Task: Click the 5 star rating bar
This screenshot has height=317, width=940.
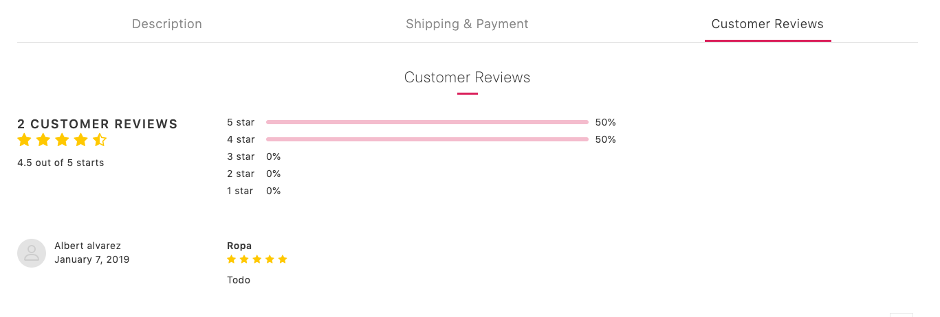Action: (x=427, y=122)
